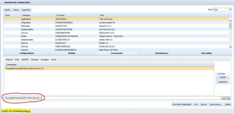Click the Commandes list column header
Screen dimensions: 235x114
[x=109, y=65]
